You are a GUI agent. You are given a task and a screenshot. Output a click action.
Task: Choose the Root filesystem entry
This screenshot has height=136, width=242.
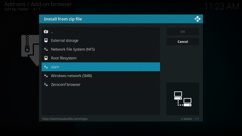(64, 58)
